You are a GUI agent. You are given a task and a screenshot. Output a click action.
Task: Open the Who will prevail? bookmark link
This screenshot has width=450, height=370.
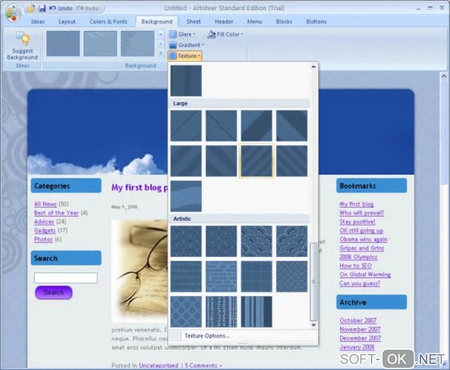pos(362,213)
